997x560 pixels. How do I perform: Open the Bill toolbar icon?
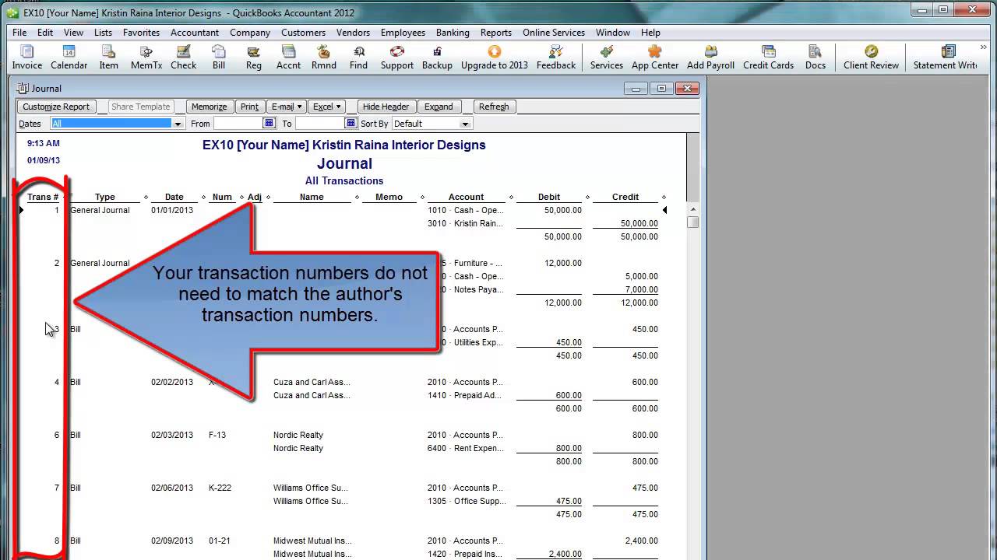click(x=219, y=58)
